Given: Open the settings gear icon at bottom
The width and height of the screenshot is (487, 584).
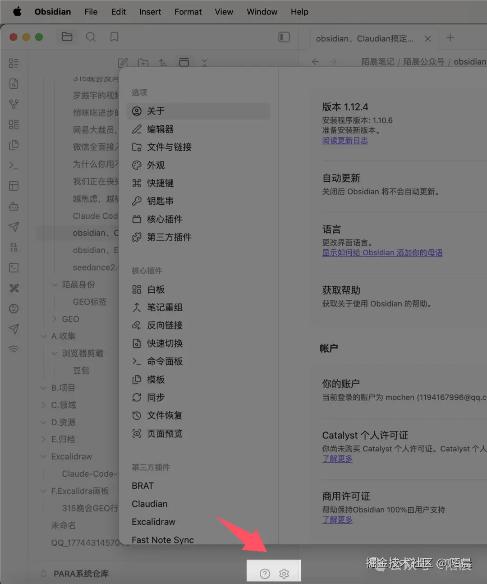Looking at the screenshot, I should click(284, 573).
